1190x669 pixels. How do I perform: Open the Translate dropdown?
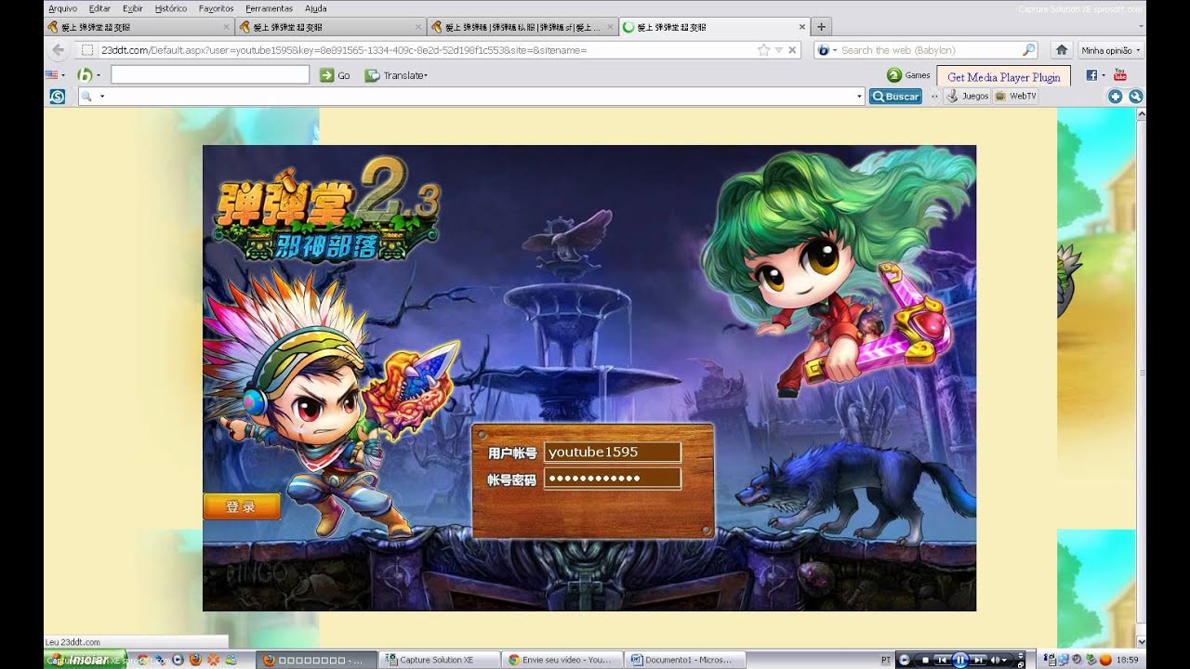(x=396, y=75)
